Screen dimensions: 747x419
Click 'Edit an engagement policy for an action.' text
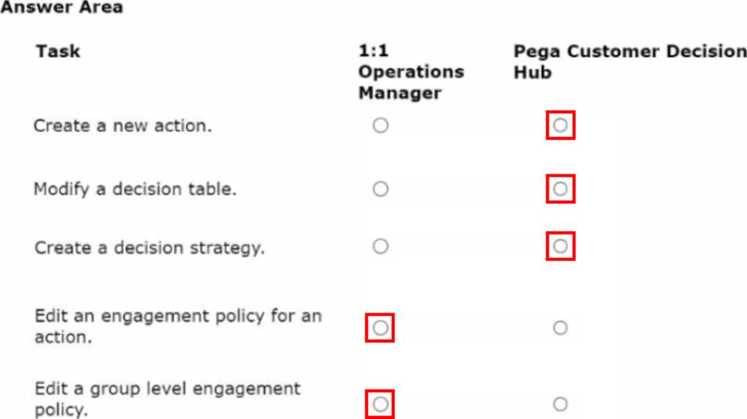coord(178,326)
